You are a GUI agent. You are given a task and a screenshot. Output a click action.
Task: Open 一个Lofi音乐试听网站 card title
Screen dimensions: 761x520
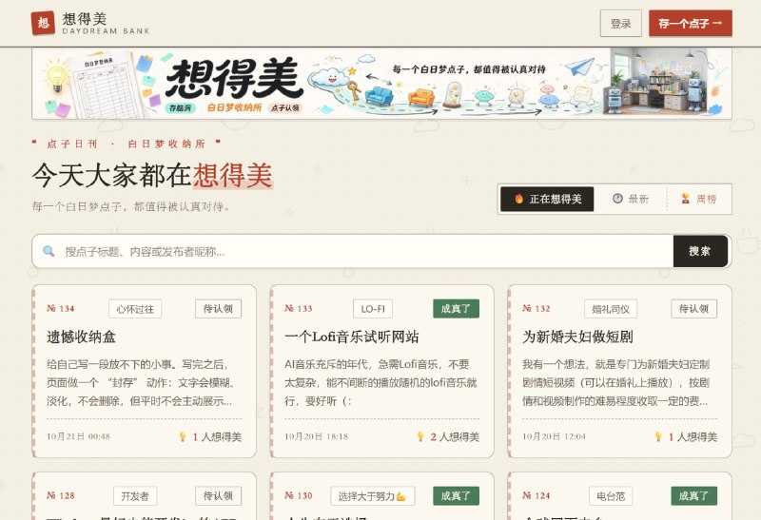[x=351, y=337]
